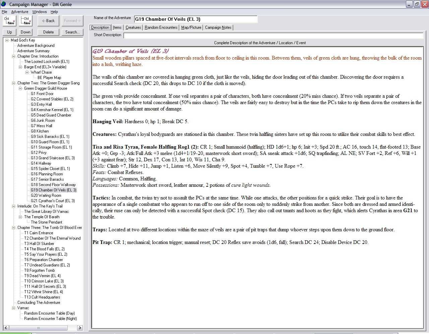Screen dimensions: 429x334
Task: Collapse the Wharf Chase branch
Action: click(27, 72)
